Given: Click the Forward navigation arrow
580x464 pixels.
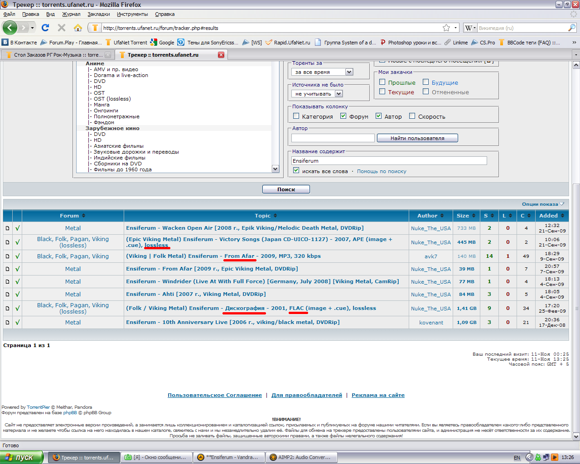Looking at the screenshot, I should (24, 28).
